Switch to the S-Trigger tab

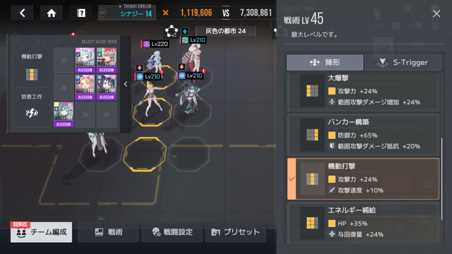403,63
